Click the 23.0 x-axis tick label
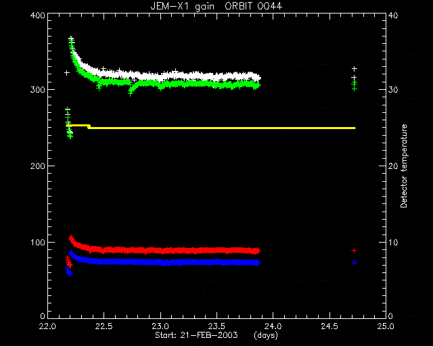433x346 pixels. [160, 326]
